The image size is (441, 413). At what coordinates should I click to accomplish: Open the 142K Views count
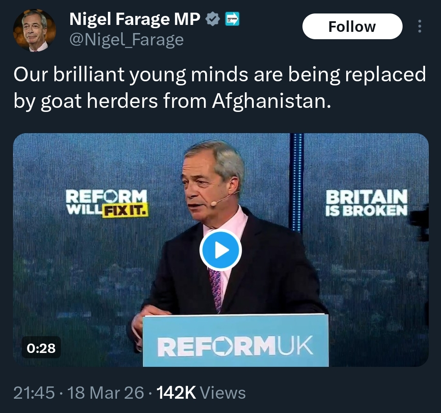(201, 393)
